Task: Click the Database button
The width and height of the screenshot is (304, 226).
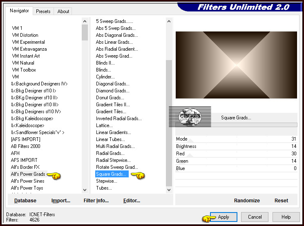Action: (25, 201)
